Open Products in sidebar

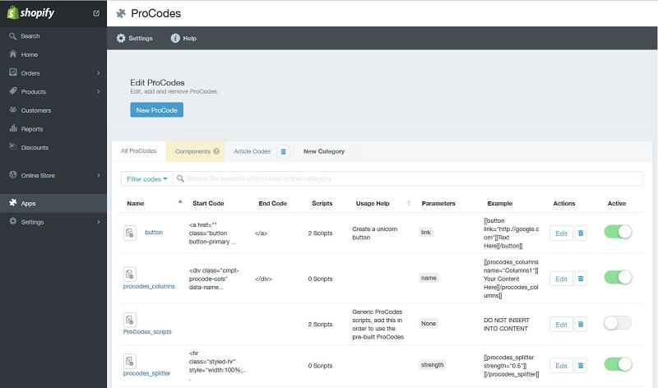coord(34,91)
